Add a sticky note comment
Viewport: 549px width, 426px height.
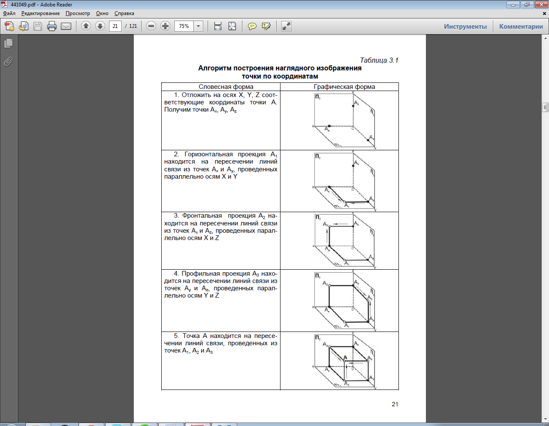point(252,26)
